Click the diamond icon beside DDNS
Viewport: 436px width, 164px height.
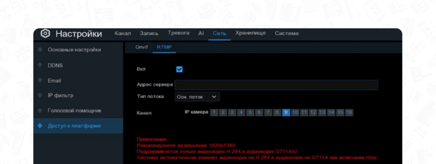[40, 65]
